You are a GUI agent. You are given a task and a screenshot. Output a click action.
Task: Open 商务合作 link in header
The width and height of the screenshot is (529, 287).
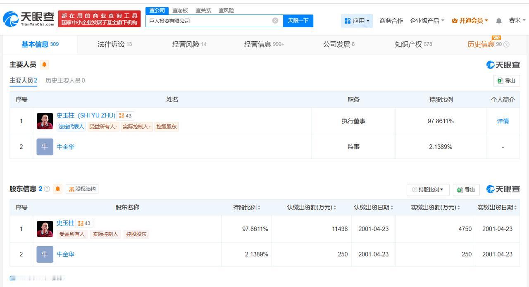pos(391,21)
